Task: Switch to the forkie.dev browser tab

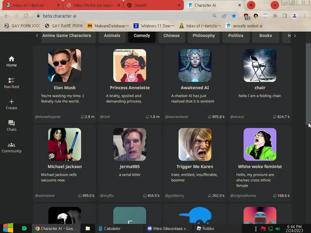Action: (x=93, y=5)
